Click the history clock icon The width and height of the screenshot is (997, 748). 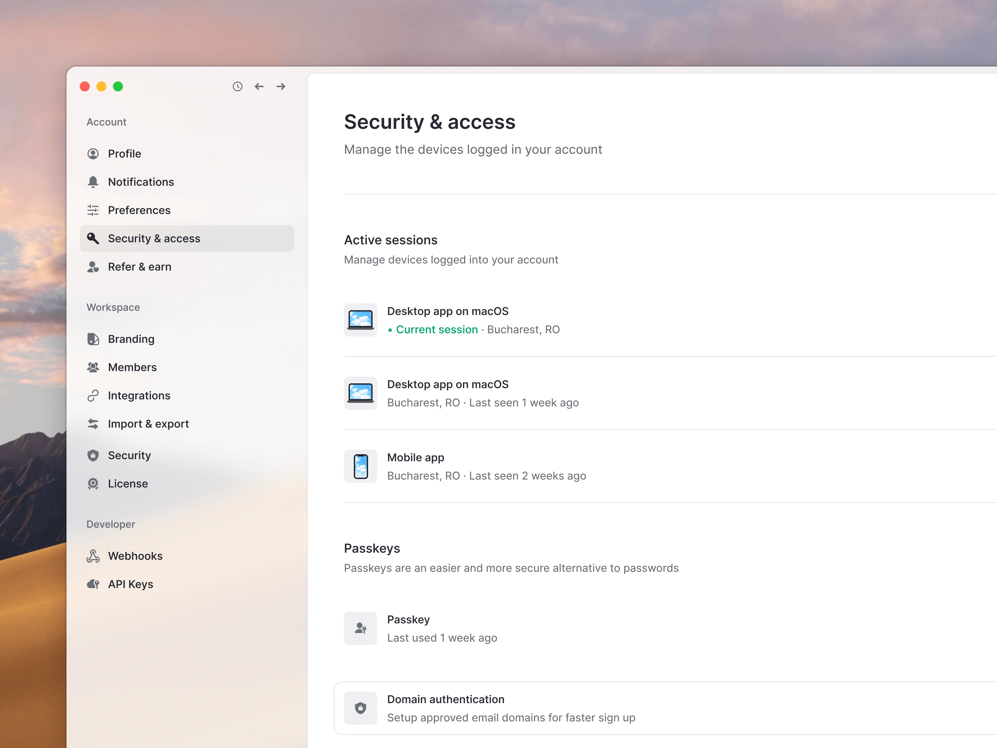point(238,86)
